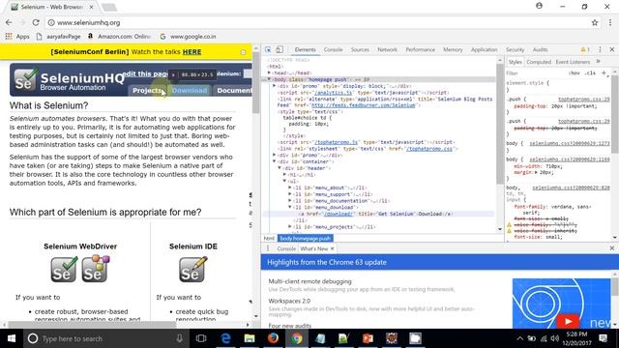Open the /tophatpromo.js script link
619x348 pixels.
336,142
